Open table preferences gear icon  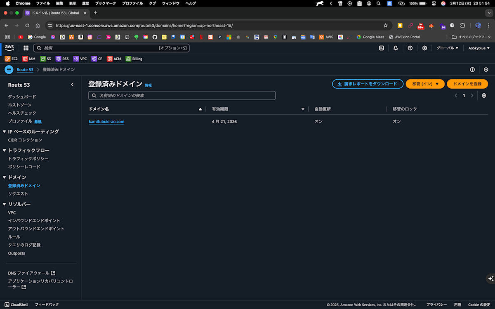click(x=484, y=95)
